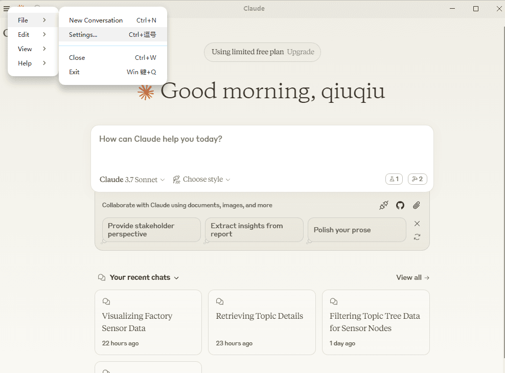Select 'Extract insights from report' suggestion
Image resolution: width=505 pixels, height=373 pixels.
point(254,230)
